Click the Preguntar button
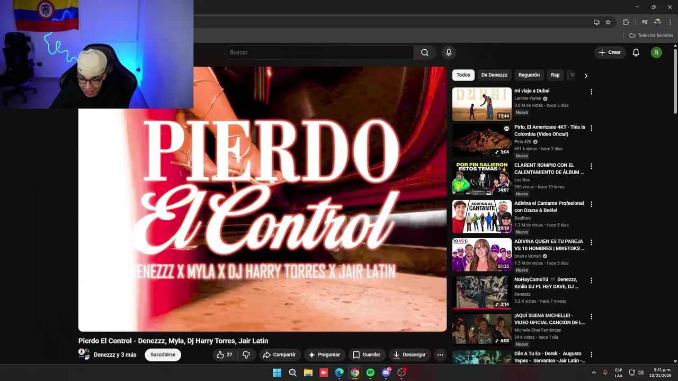 coord(324,355)
